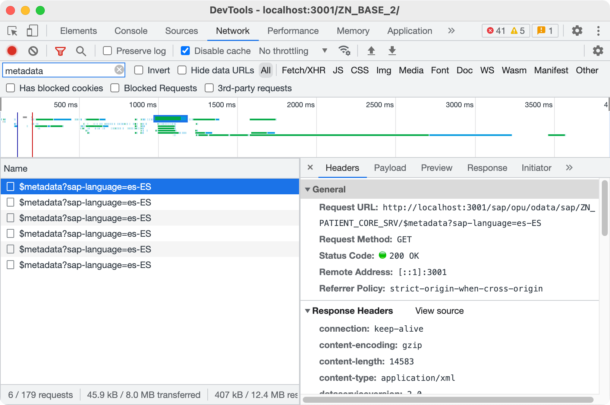610x405 pixels.
Task: Switch to the Payload tab
Action: (x=390, y=168)
